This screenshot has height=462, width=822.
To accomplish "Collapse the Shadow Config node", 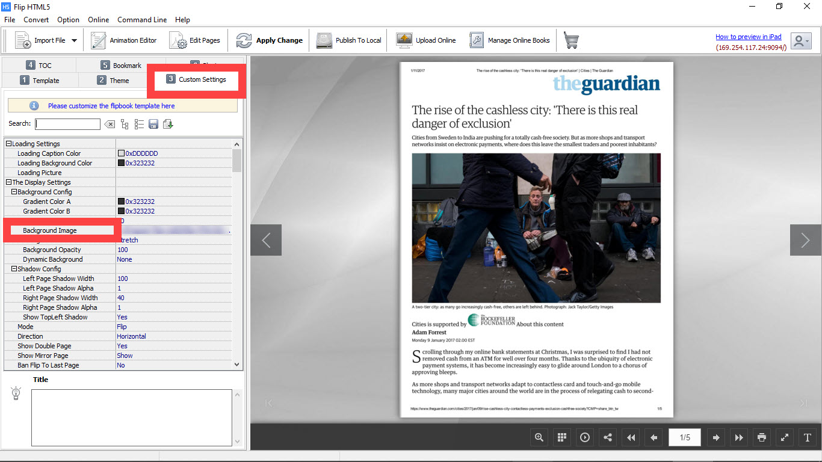I will 14,269.
